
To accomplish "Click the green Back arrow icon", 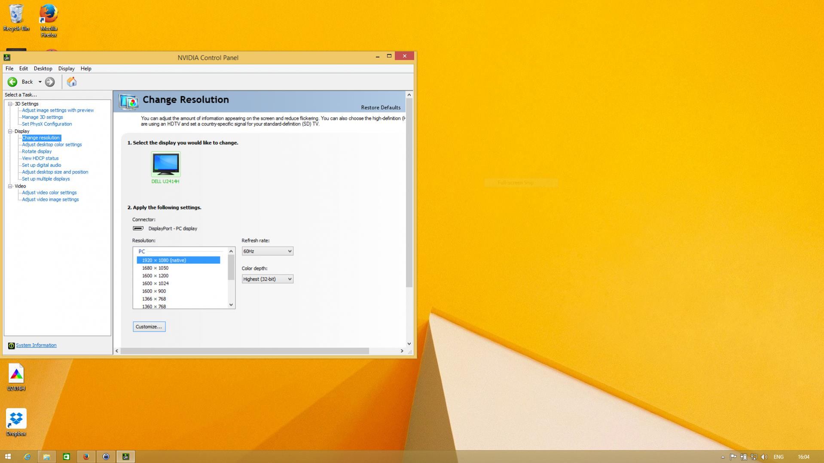I will [x=12, y=82].
